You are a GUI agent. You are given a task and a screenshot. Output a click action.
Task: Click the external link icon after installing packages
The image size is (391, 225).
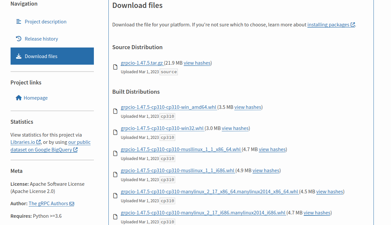pos(352,24)
